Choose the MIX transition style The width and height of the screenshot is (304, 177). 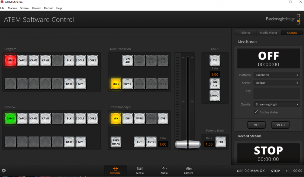pyautogui.click(x=116, y=118)
